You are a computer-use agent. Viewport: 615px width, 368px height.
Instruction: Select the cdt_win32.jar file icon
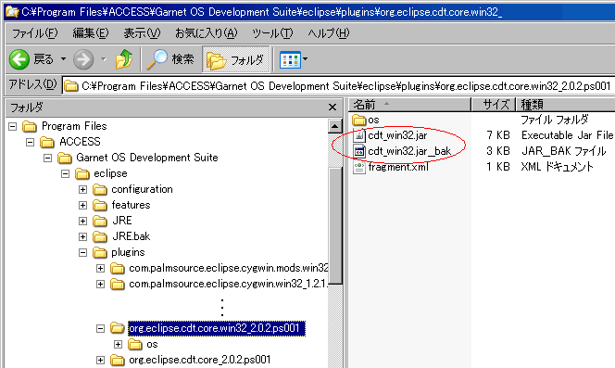click(358, 136)
